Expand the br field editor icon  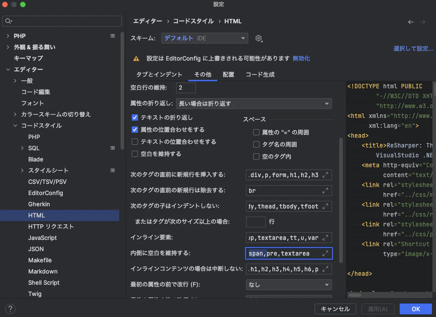point(325,191)
